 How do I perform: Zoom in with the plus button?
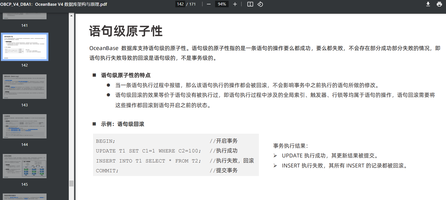pyautogui.click(x=235, y=4)
